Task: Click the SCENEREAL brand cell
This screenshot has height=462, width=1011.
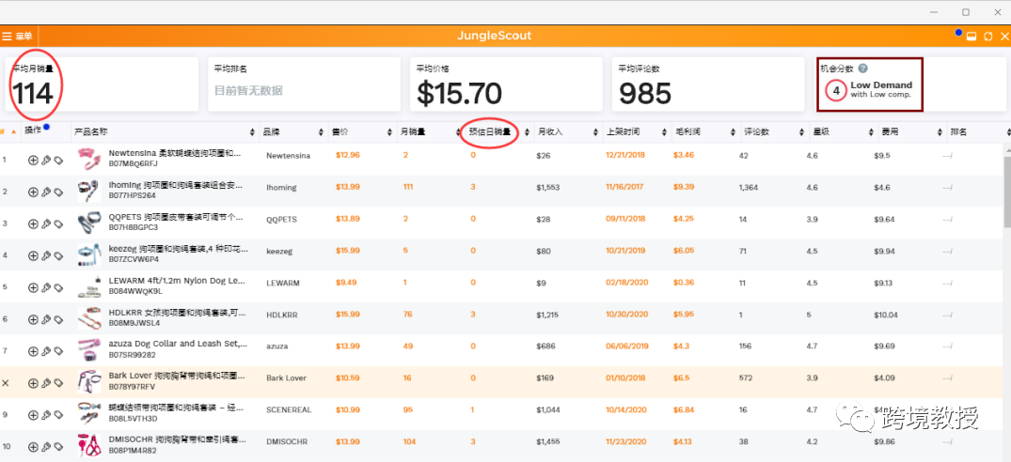Action: tap(291, 409)
